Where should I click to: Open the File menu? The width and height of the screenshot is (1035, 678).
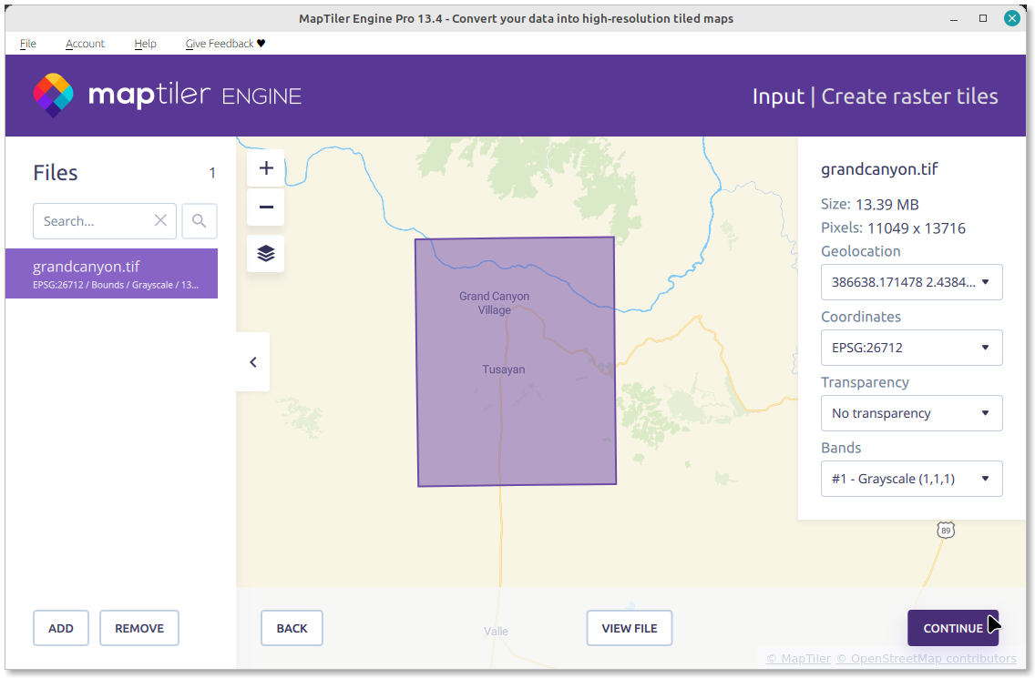28,44
